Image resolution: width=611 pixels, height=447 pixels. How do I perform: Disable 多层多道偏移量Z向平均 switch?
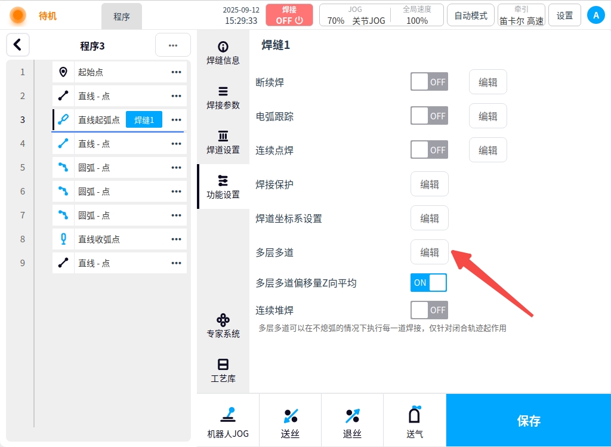[428, 283]
